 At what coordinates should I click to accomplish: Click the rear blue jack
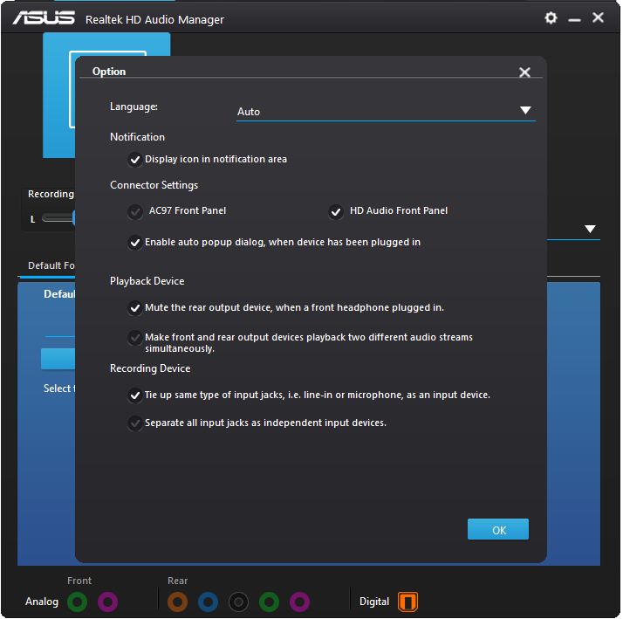click(208, 602)
